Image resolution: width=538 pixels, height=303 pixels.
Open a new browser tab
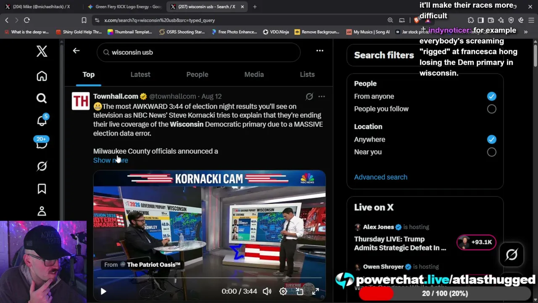click(255, 7)
